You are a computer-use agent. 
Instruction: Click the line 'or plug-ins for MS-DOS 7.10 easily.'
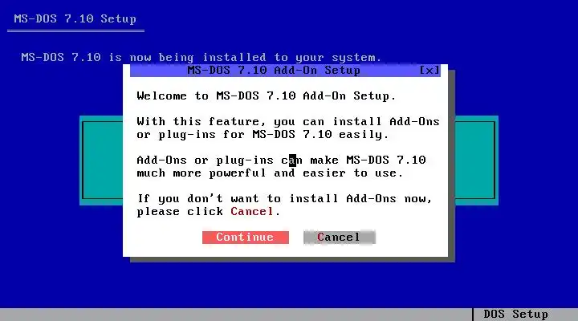[263, 135]
